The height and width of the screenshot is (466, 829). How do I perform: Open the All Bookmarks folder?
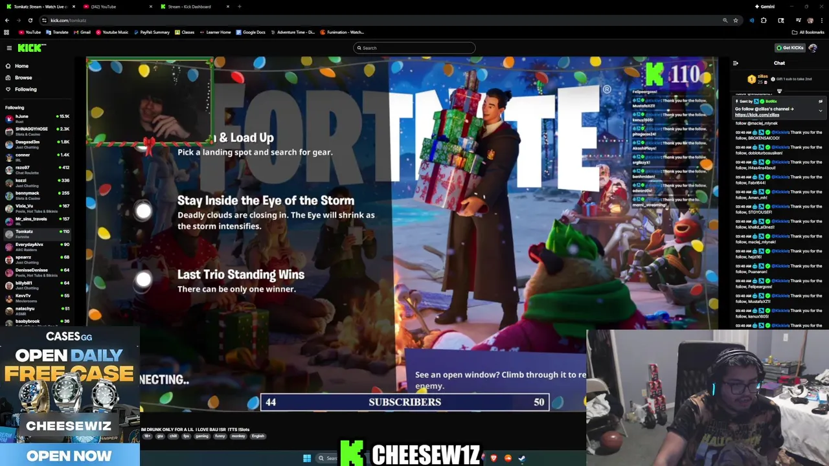tap(808, 32)
